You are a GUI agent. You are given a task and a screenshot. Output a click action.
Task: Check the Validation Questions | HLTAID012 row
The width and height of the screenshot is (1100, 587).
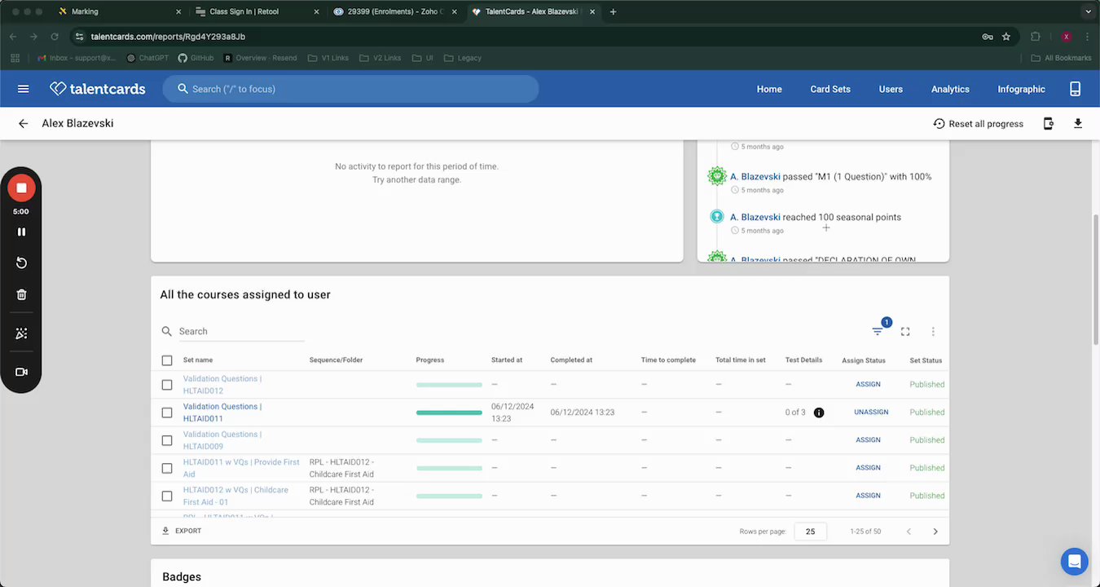coord(167,385)
